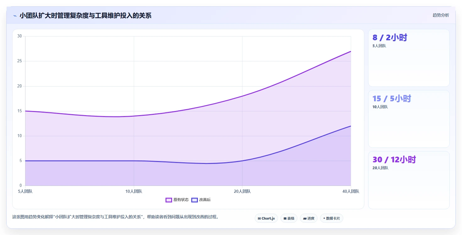Click the blue line point at 40人团队

pos(351,126)
